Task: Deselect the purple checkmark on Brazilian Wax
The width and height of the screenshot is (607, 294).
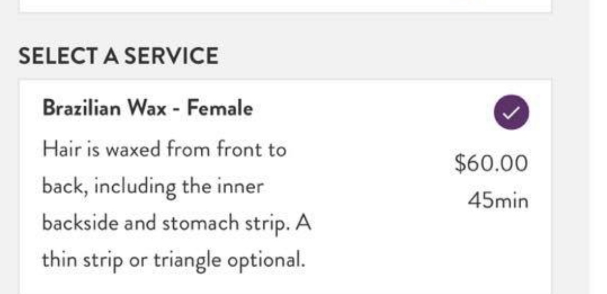Action: pyautogui.click(x=511, y=112)
